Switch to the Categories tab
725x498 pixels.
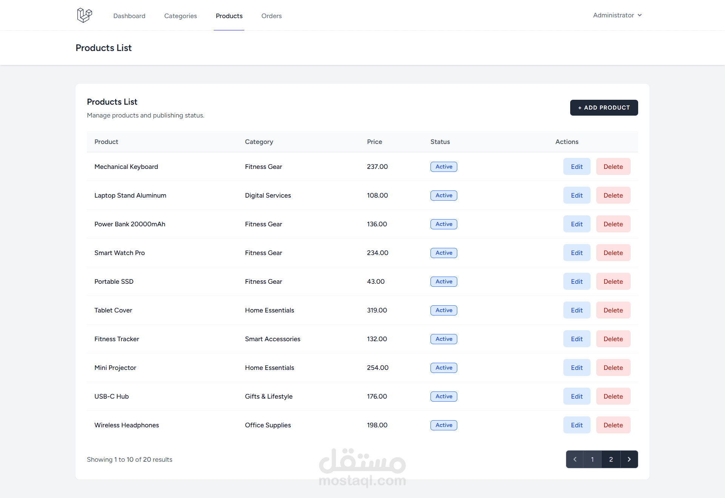[x=180, y=16]
